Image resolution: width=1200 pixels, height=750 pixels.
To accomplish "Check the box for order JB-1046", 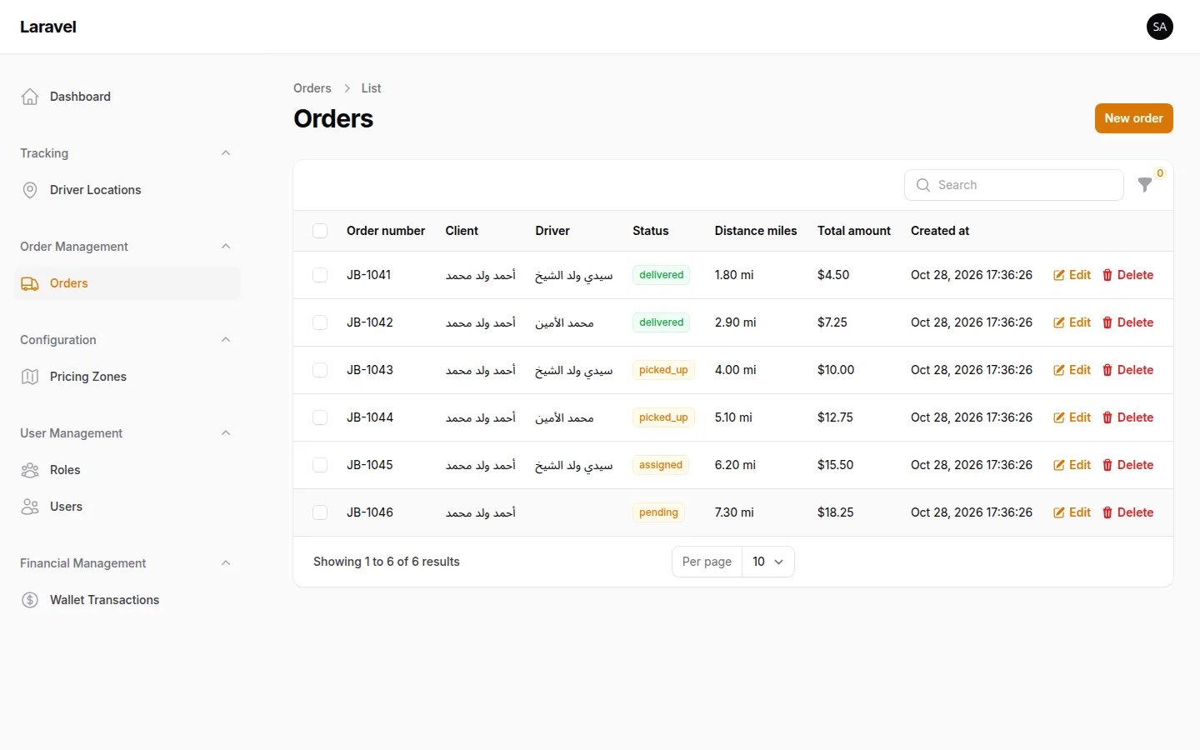I will [x=320, y=512].
